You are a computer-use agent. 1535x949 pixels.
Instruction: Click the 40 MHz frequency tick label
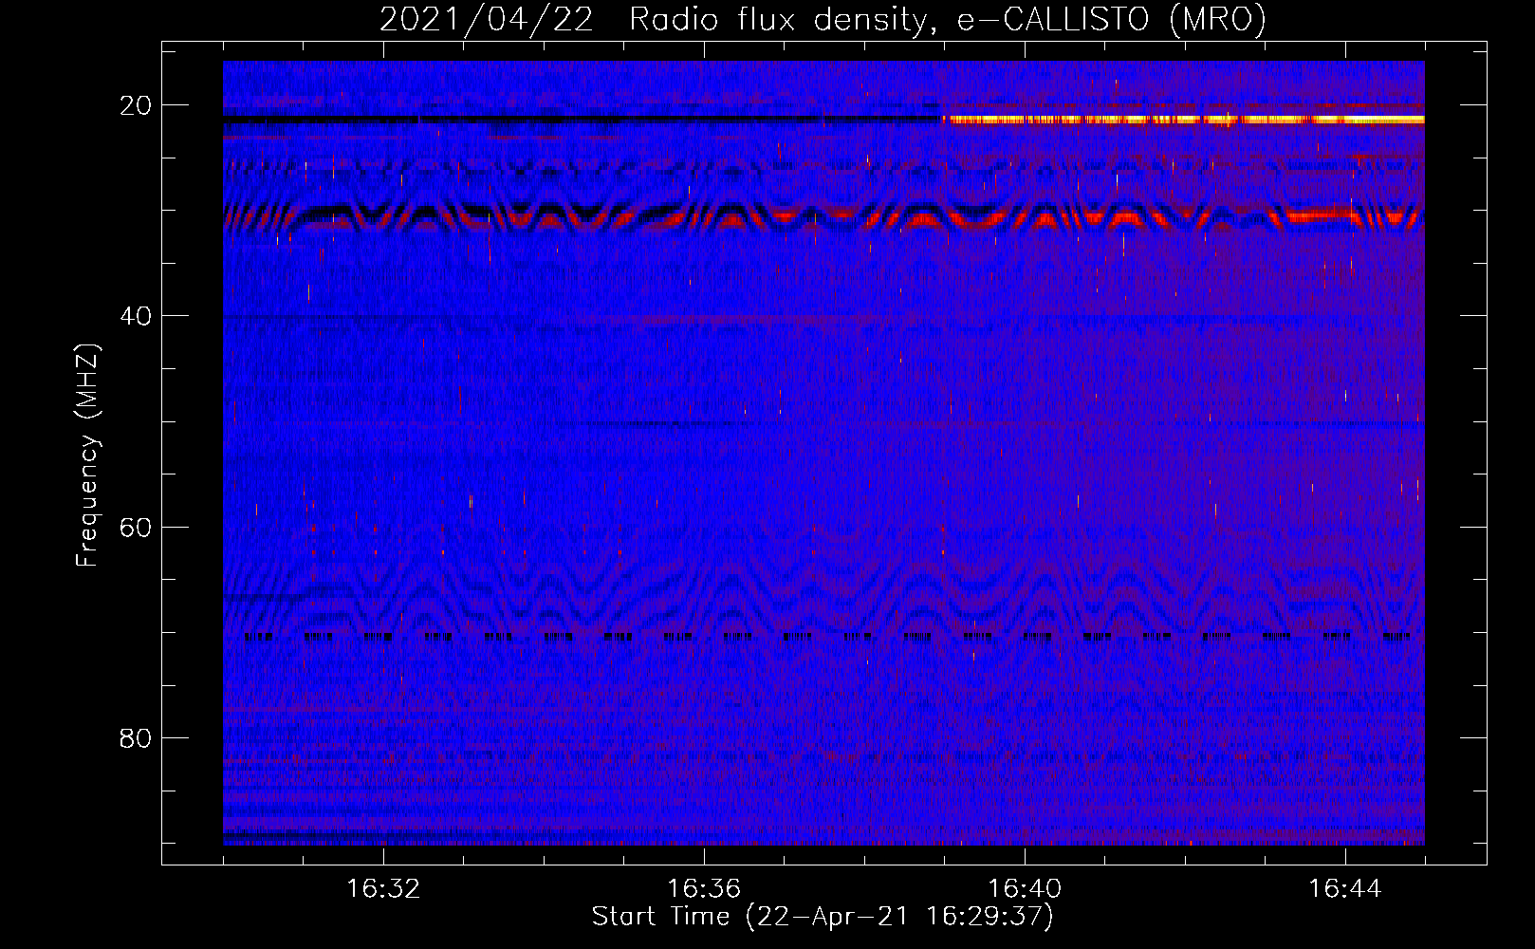(x=136, y=316)
